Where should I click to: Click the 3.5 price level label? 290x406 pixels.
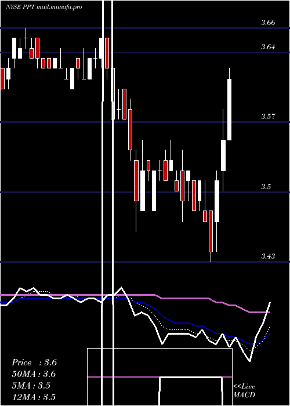tap(266, 186)
